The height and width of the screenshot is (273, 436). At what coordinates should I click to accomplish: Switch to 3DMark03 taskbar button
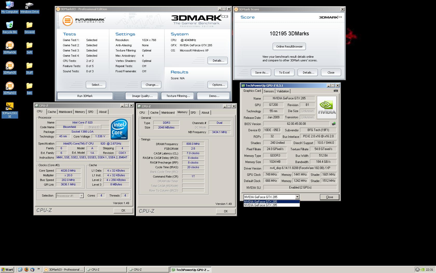point(64,270)
